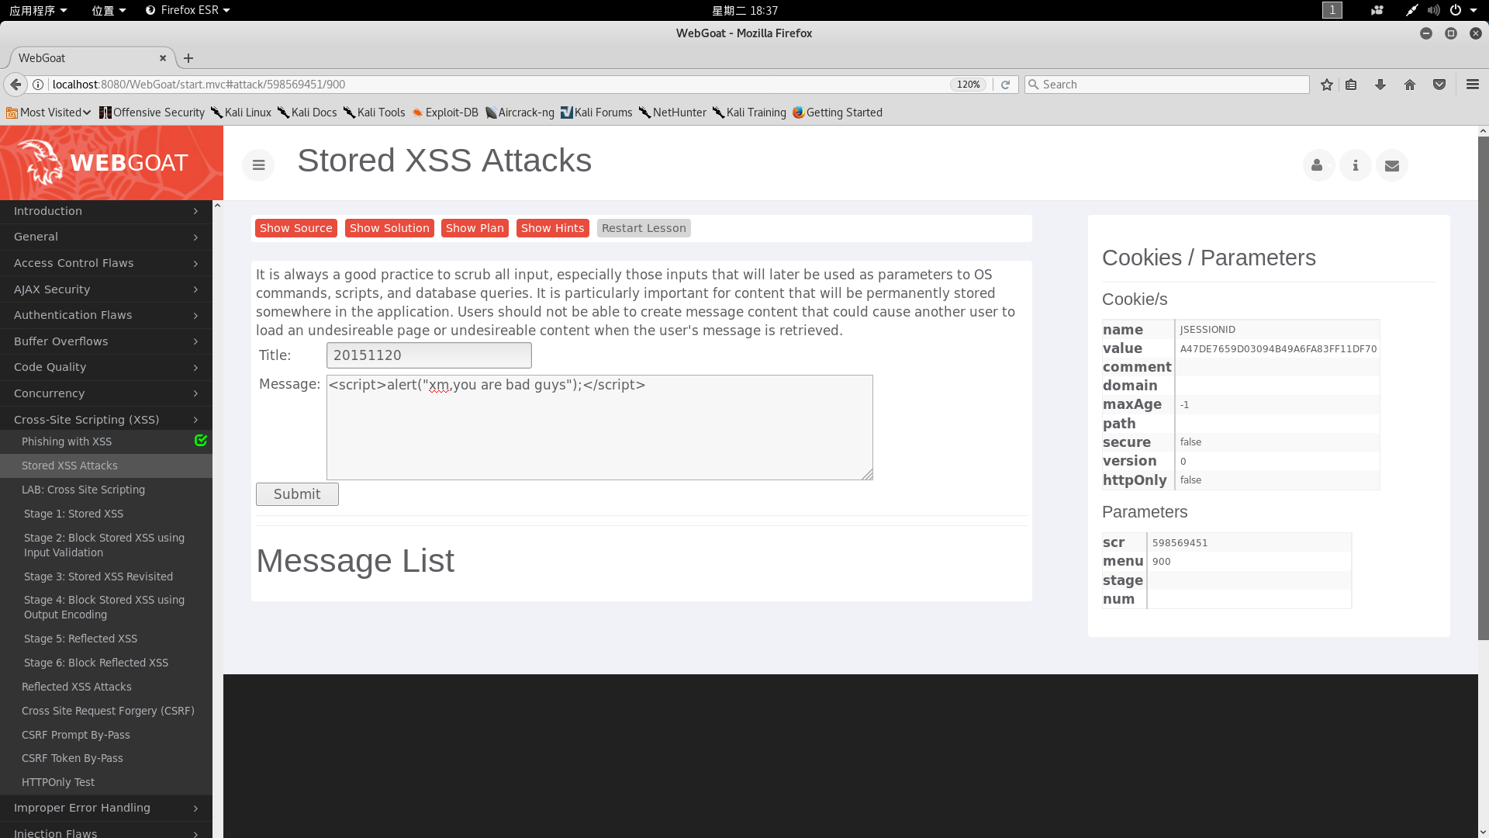
Task: Click Show Plan button
Action: point(475,228)
